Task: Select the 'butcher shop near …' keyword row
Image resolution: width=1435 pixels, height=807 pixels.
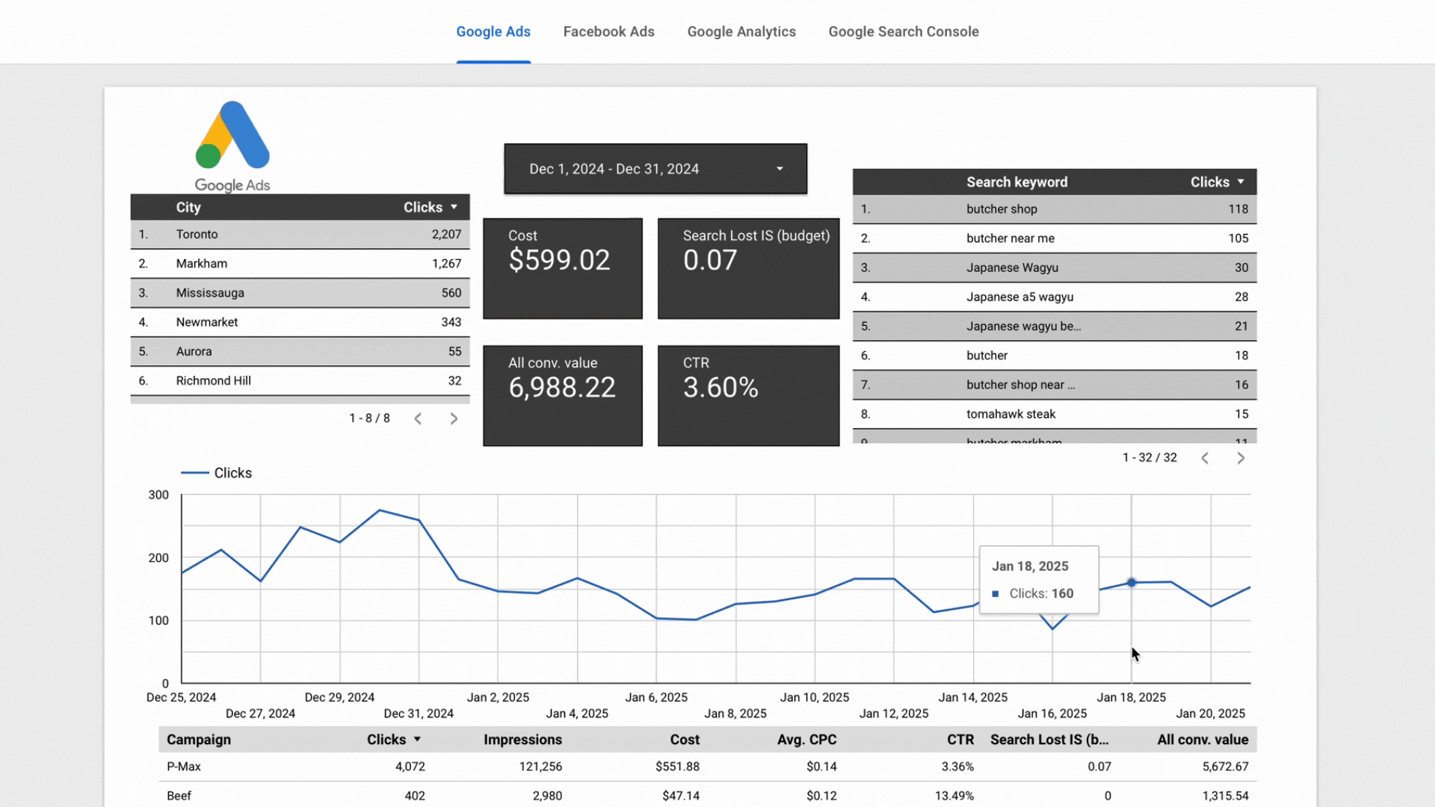Action: point(1055,384)
